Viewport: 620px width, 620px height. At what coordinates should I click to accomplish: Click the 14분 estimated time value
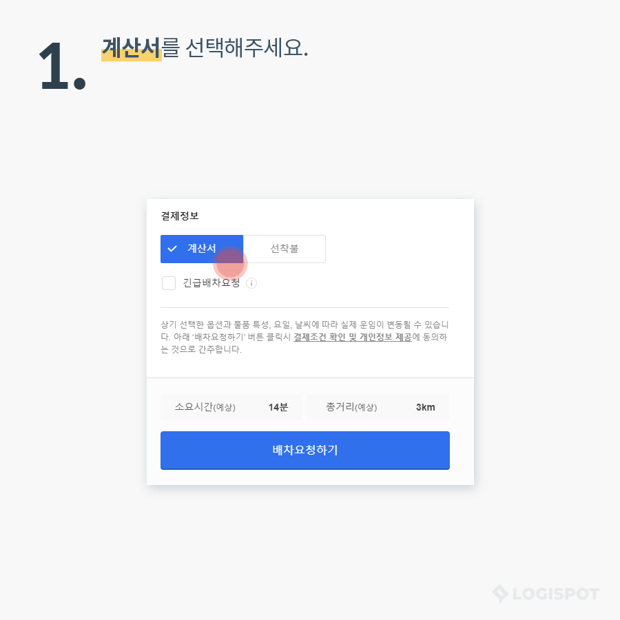[x=278, y=407]
